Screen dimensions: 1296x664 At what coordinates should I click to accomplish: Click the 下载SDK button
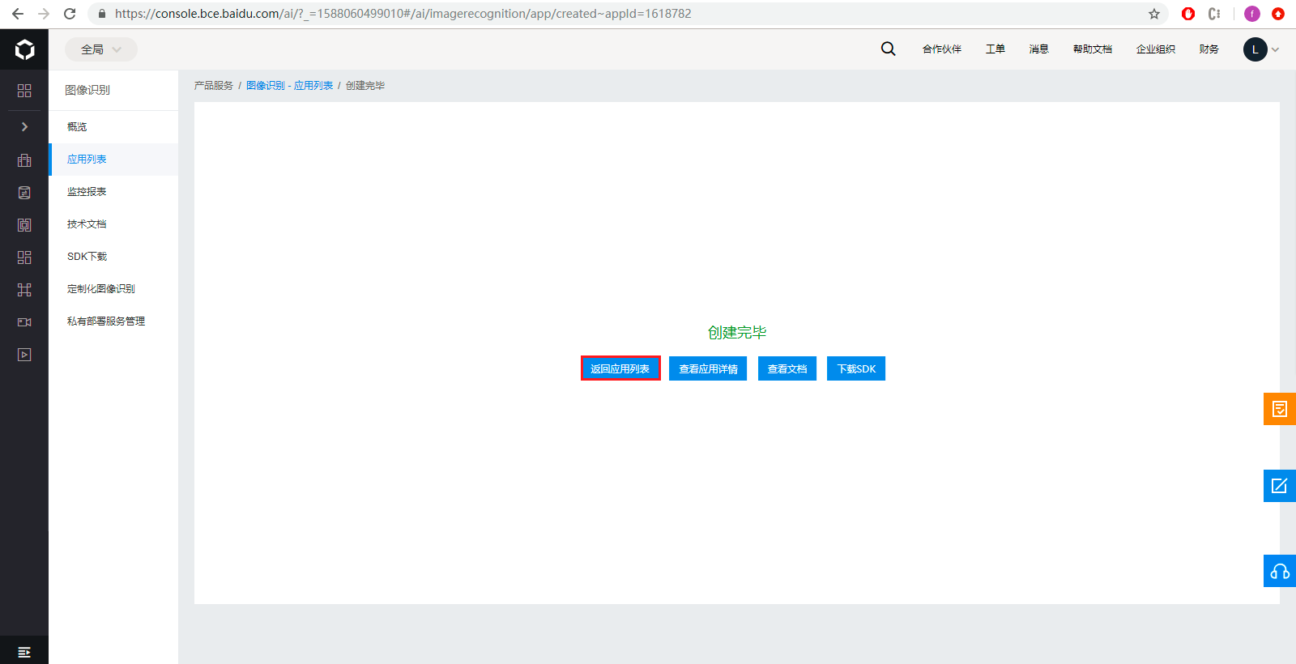coord(856,368)
